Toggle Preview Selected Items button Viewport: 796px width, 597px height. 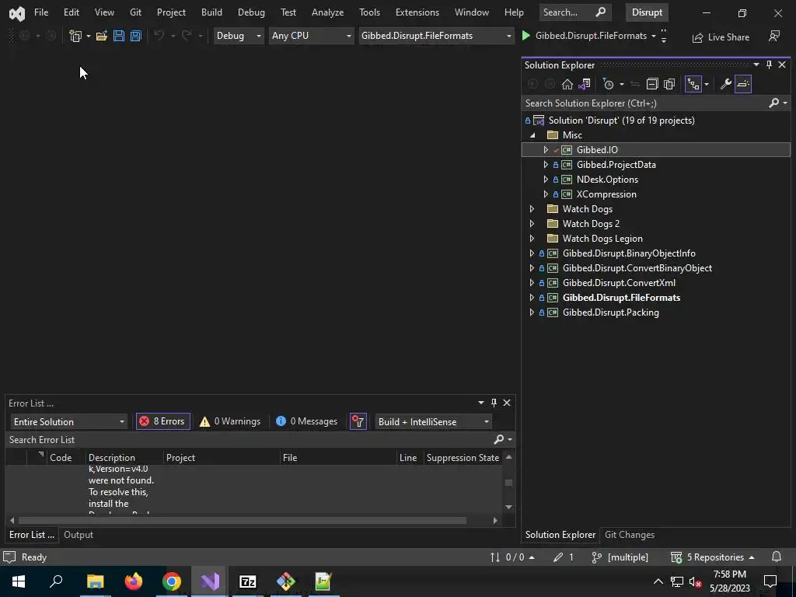click(743, 84)
